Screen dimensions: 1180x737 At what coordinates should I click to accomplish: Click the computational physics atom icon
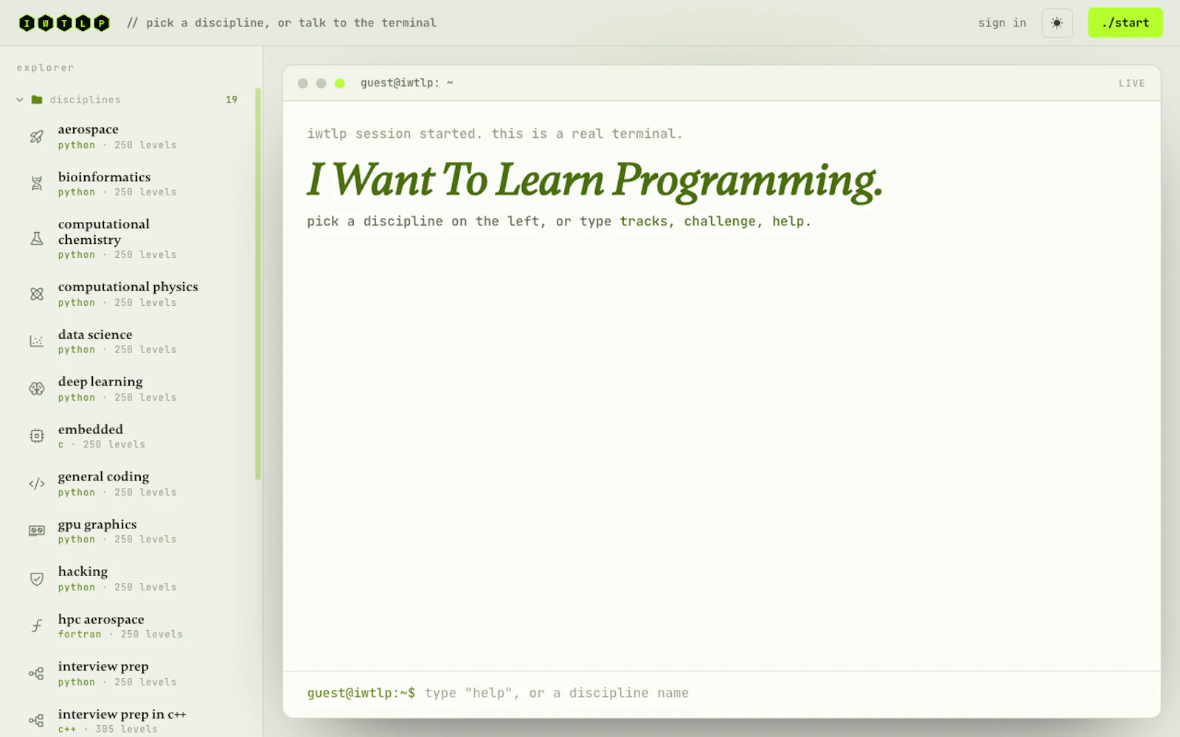(x=37, y=294)
